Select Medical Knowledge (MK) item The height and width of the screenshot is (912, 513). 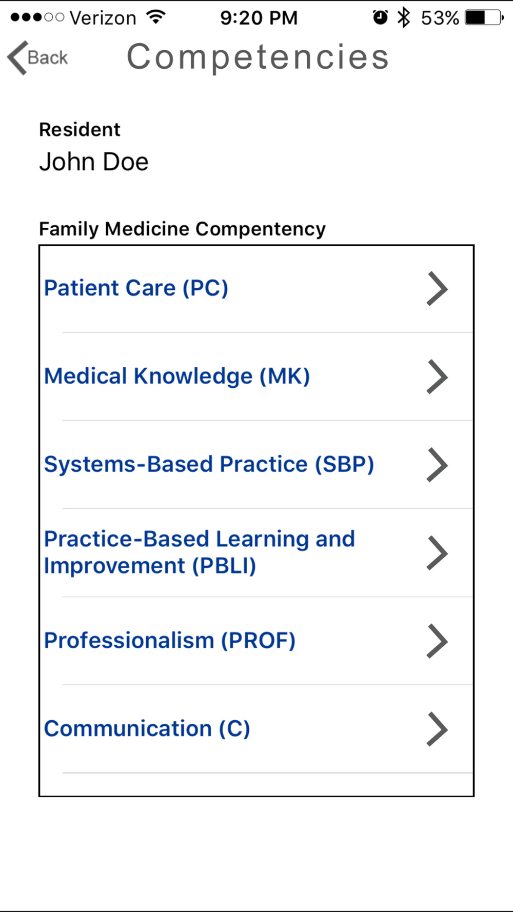(x=177, y=376)
